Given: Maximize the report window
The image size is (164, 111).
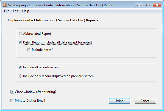Looking at the screenshot, I should point(148,5).
